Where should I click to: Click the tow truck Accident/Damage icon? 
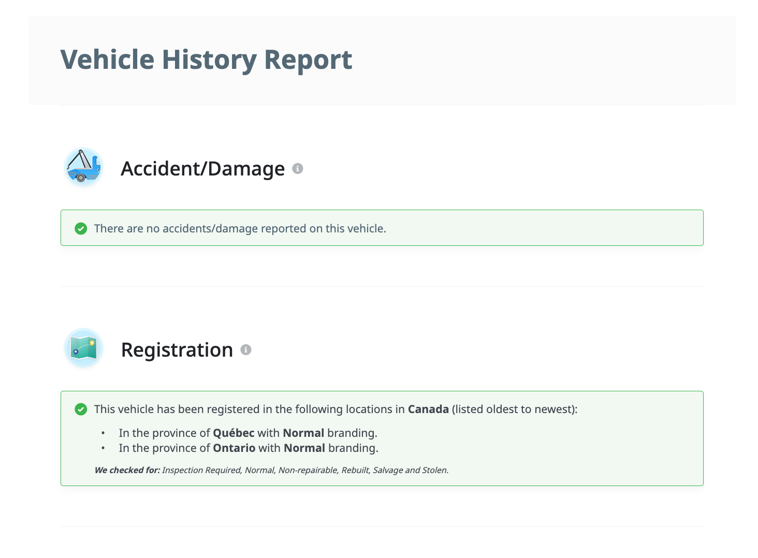coord(83,167)
